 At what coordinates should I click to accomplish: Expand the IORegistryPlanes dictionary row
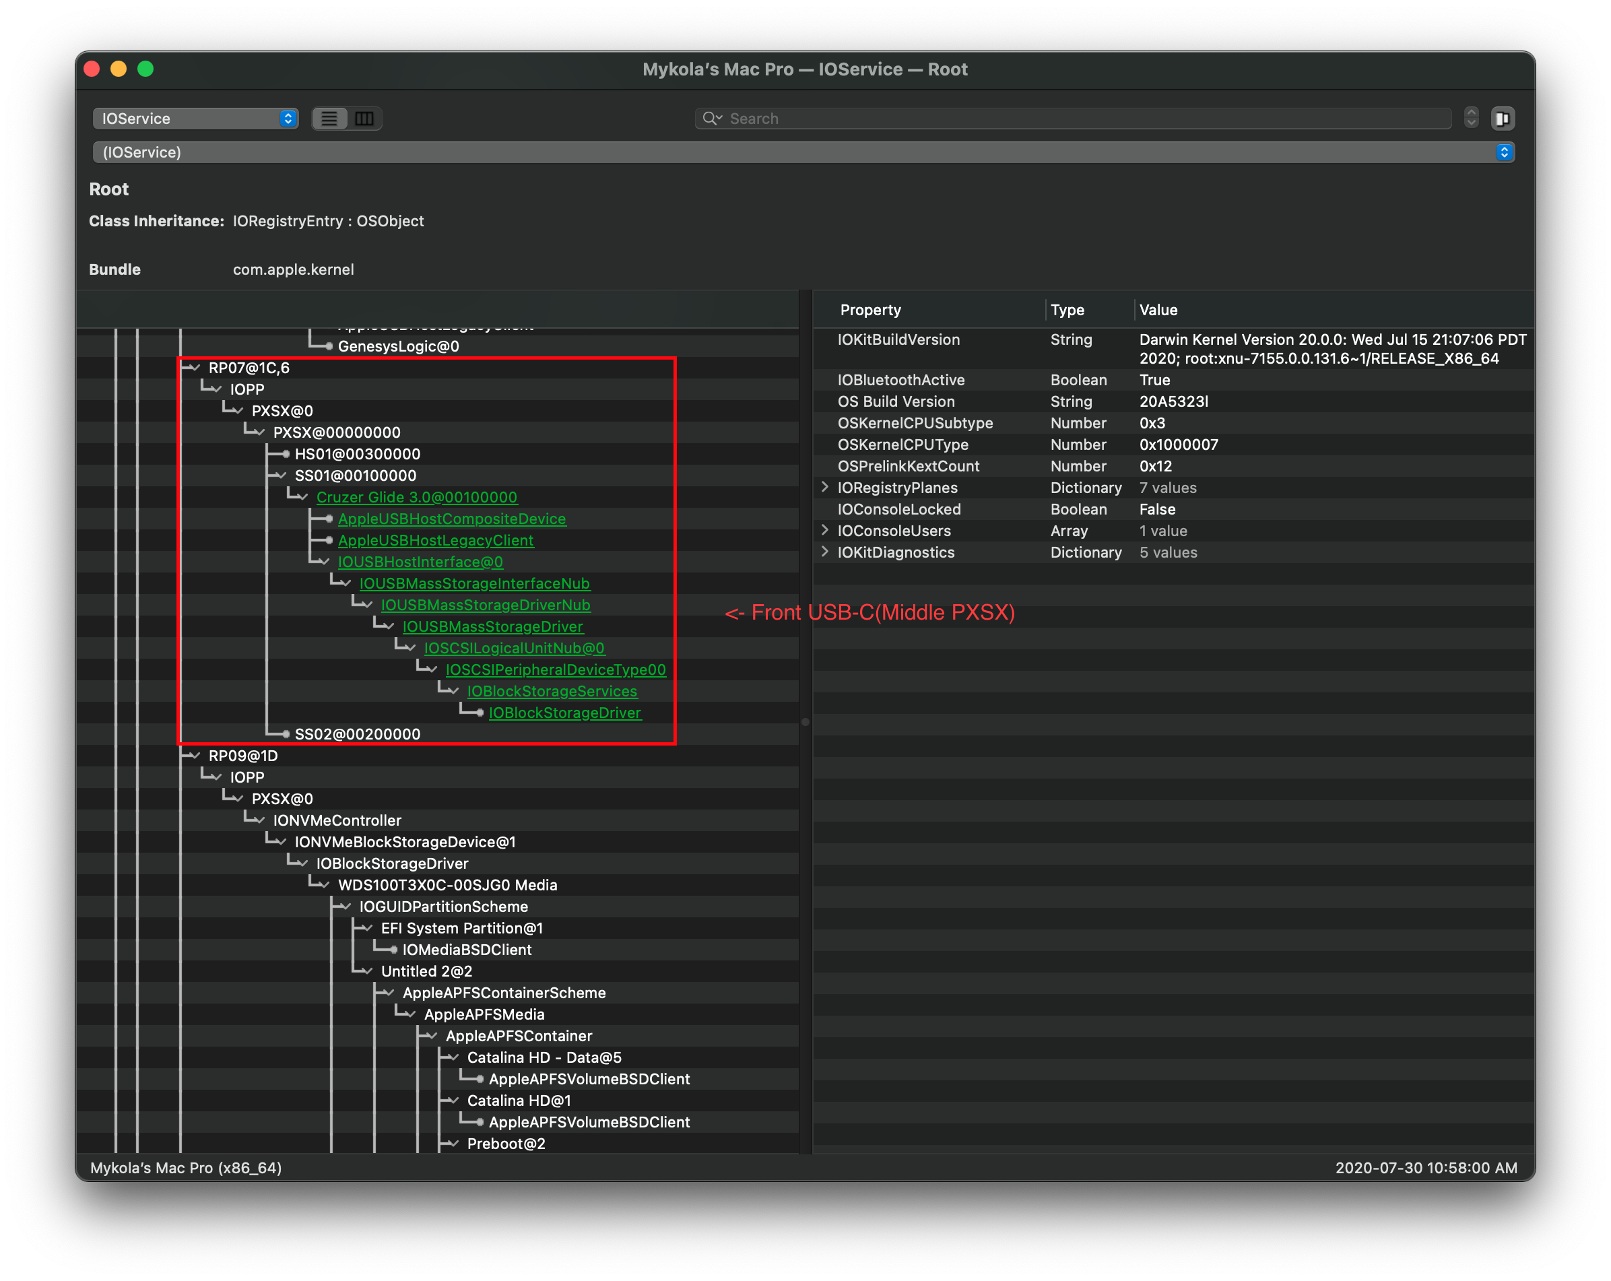pyautogui.click(x=825, y=486)
